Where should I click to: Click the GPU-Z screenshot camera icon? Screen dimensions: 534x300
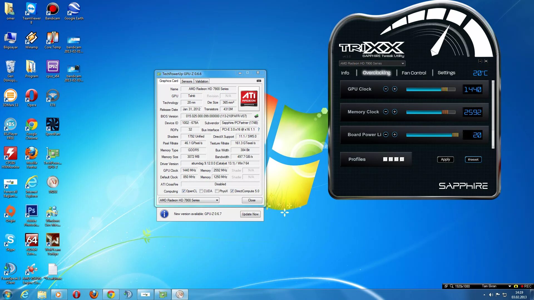[259, 81]
